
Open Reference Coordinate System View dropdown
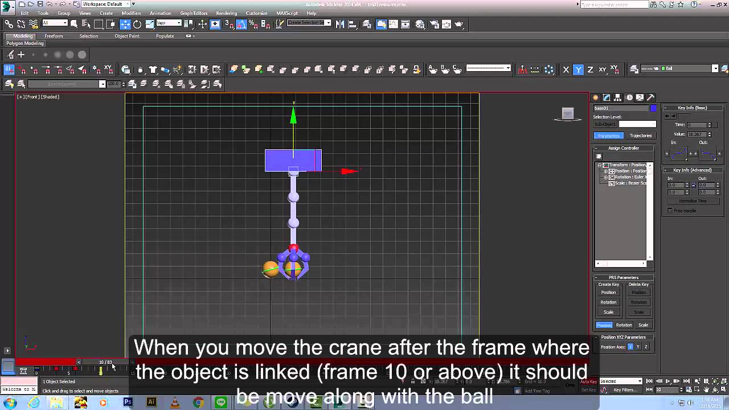(x=169, y=23)
